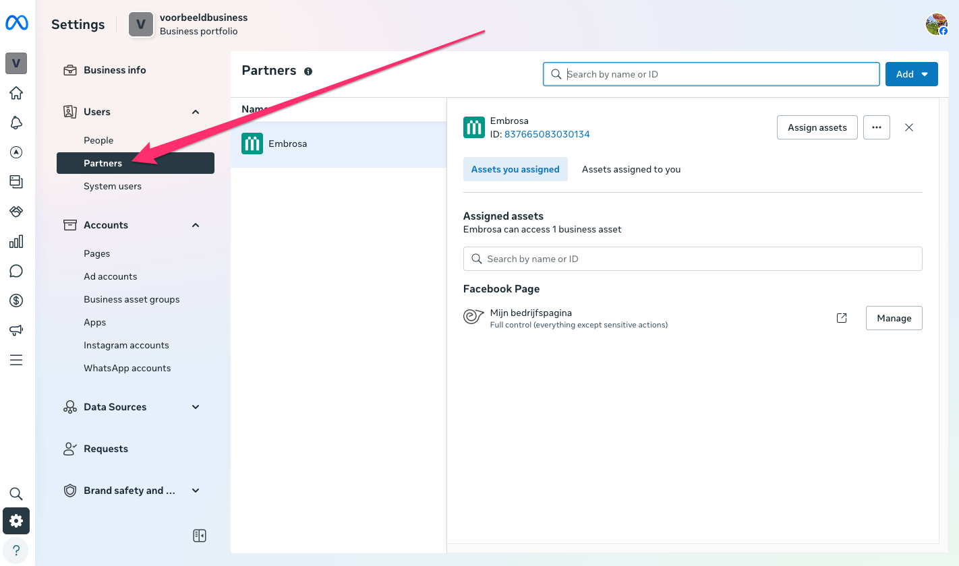
Task: Close the Embrosa details panel
Action: click(x=909, y=127)
